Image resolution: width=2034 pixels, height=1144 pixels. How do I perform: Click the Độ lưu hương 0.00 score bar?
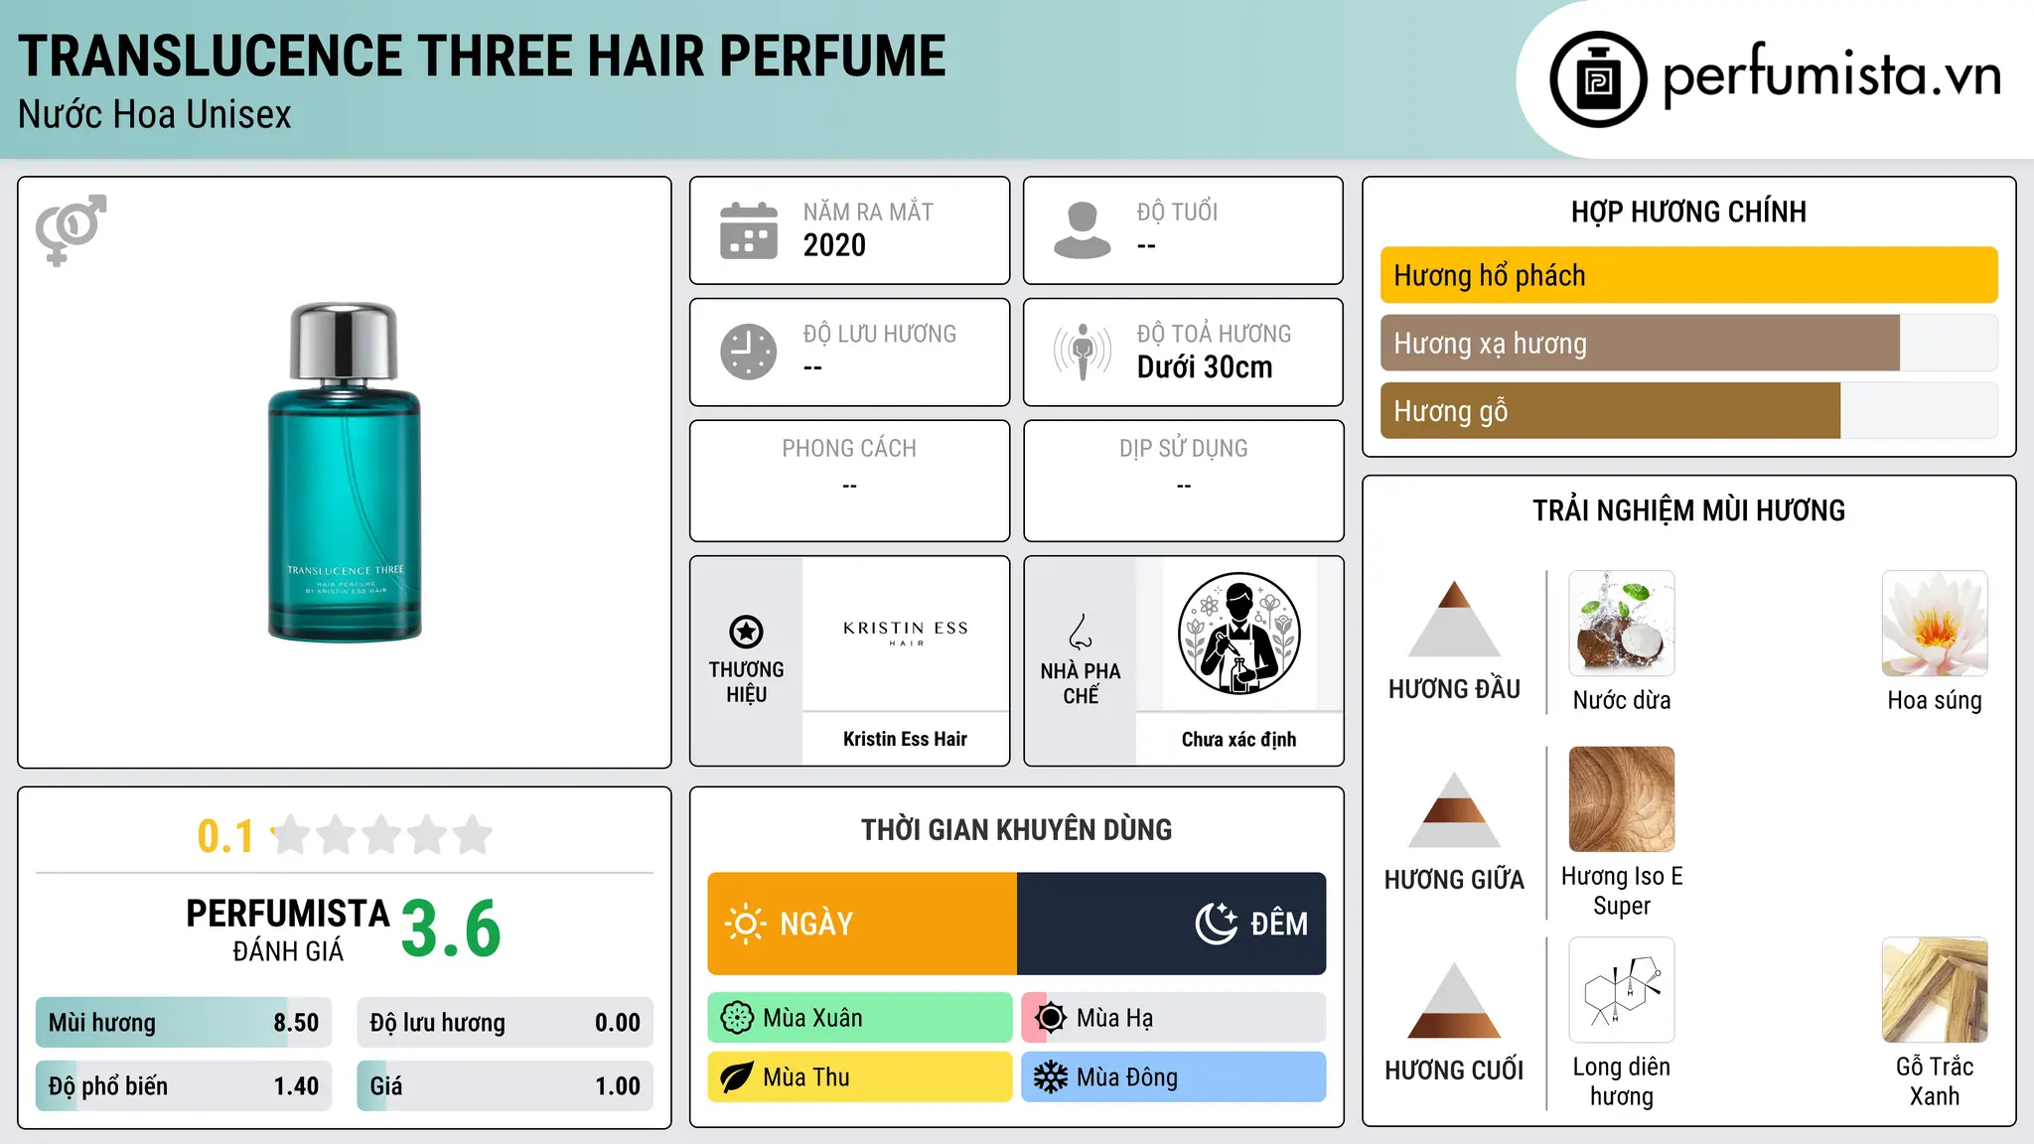pos(505,1022)
